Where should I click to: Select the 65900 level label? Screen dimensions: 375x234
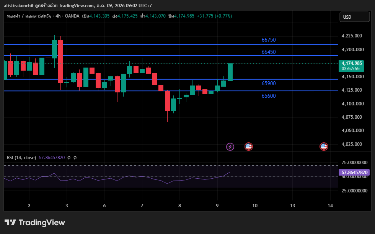[x=269, y=83]
